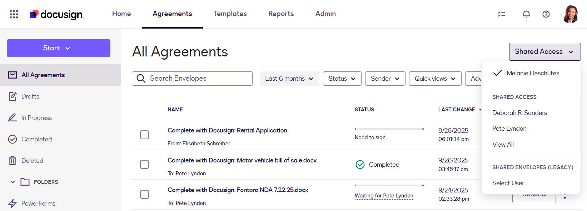Tick the Fontara NDA envelope checkbox
The height and width of the screenshot is (211, 587).
pyautogui.click(x=144, y=194)
